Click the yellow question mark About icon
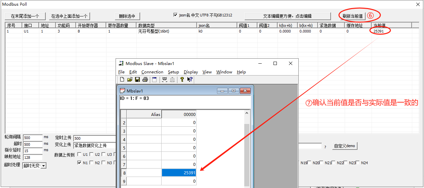Viewport: 424px width, 188px height. pyautogui.click(x=182, y=79)
